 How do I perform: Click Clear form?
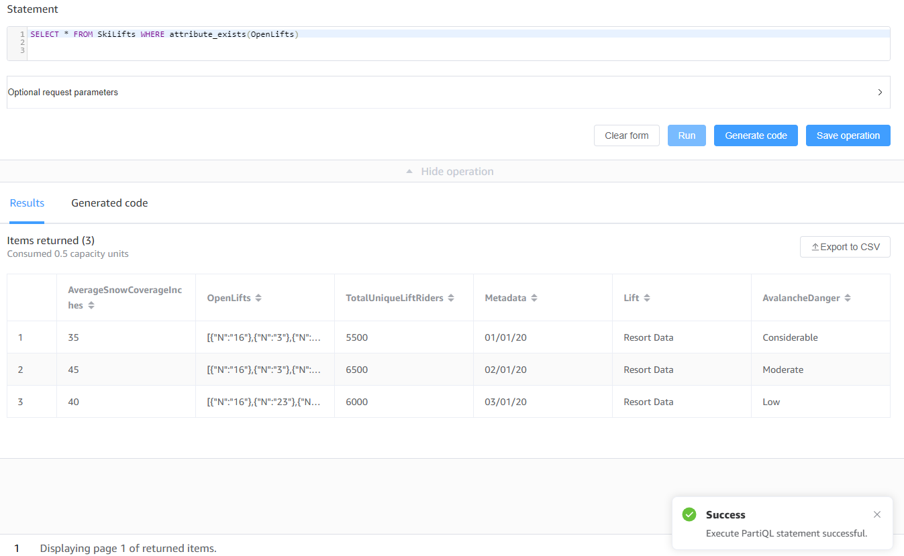(626, 135)
